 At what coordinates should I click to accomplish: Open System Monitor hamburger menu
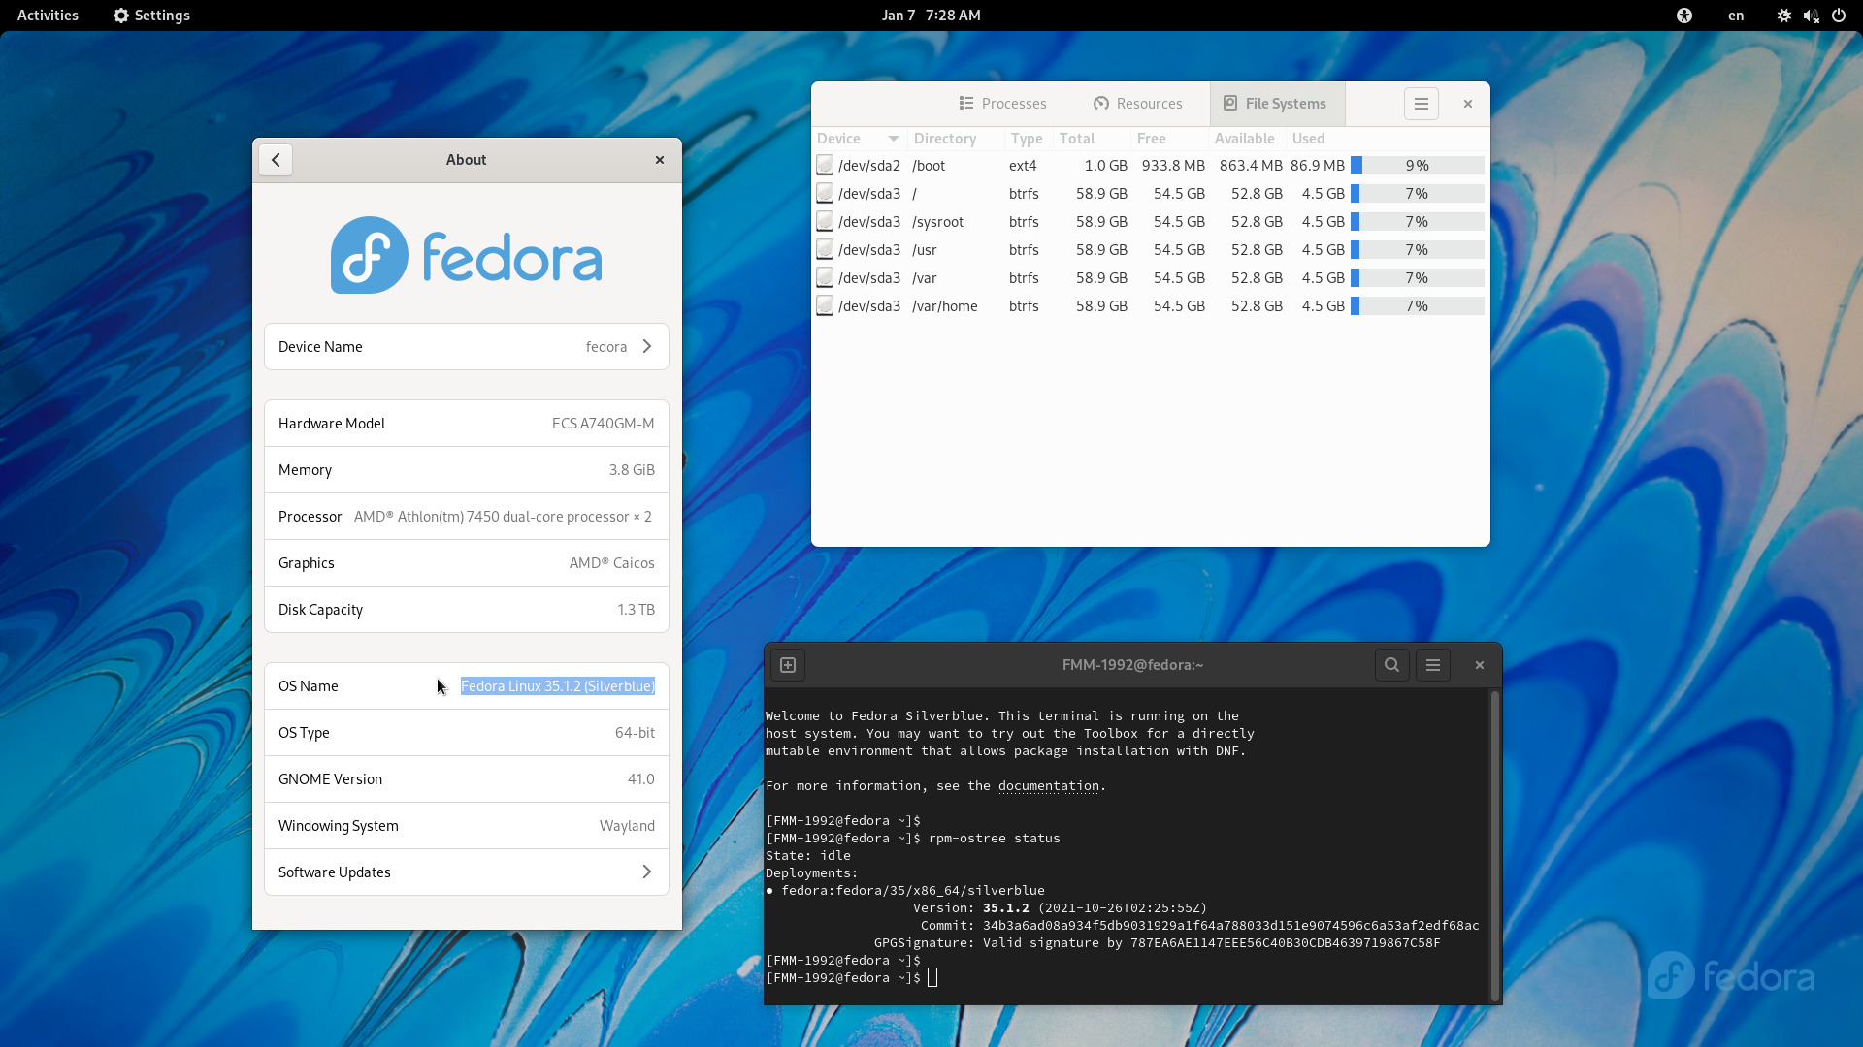(x=1422, y=104)
